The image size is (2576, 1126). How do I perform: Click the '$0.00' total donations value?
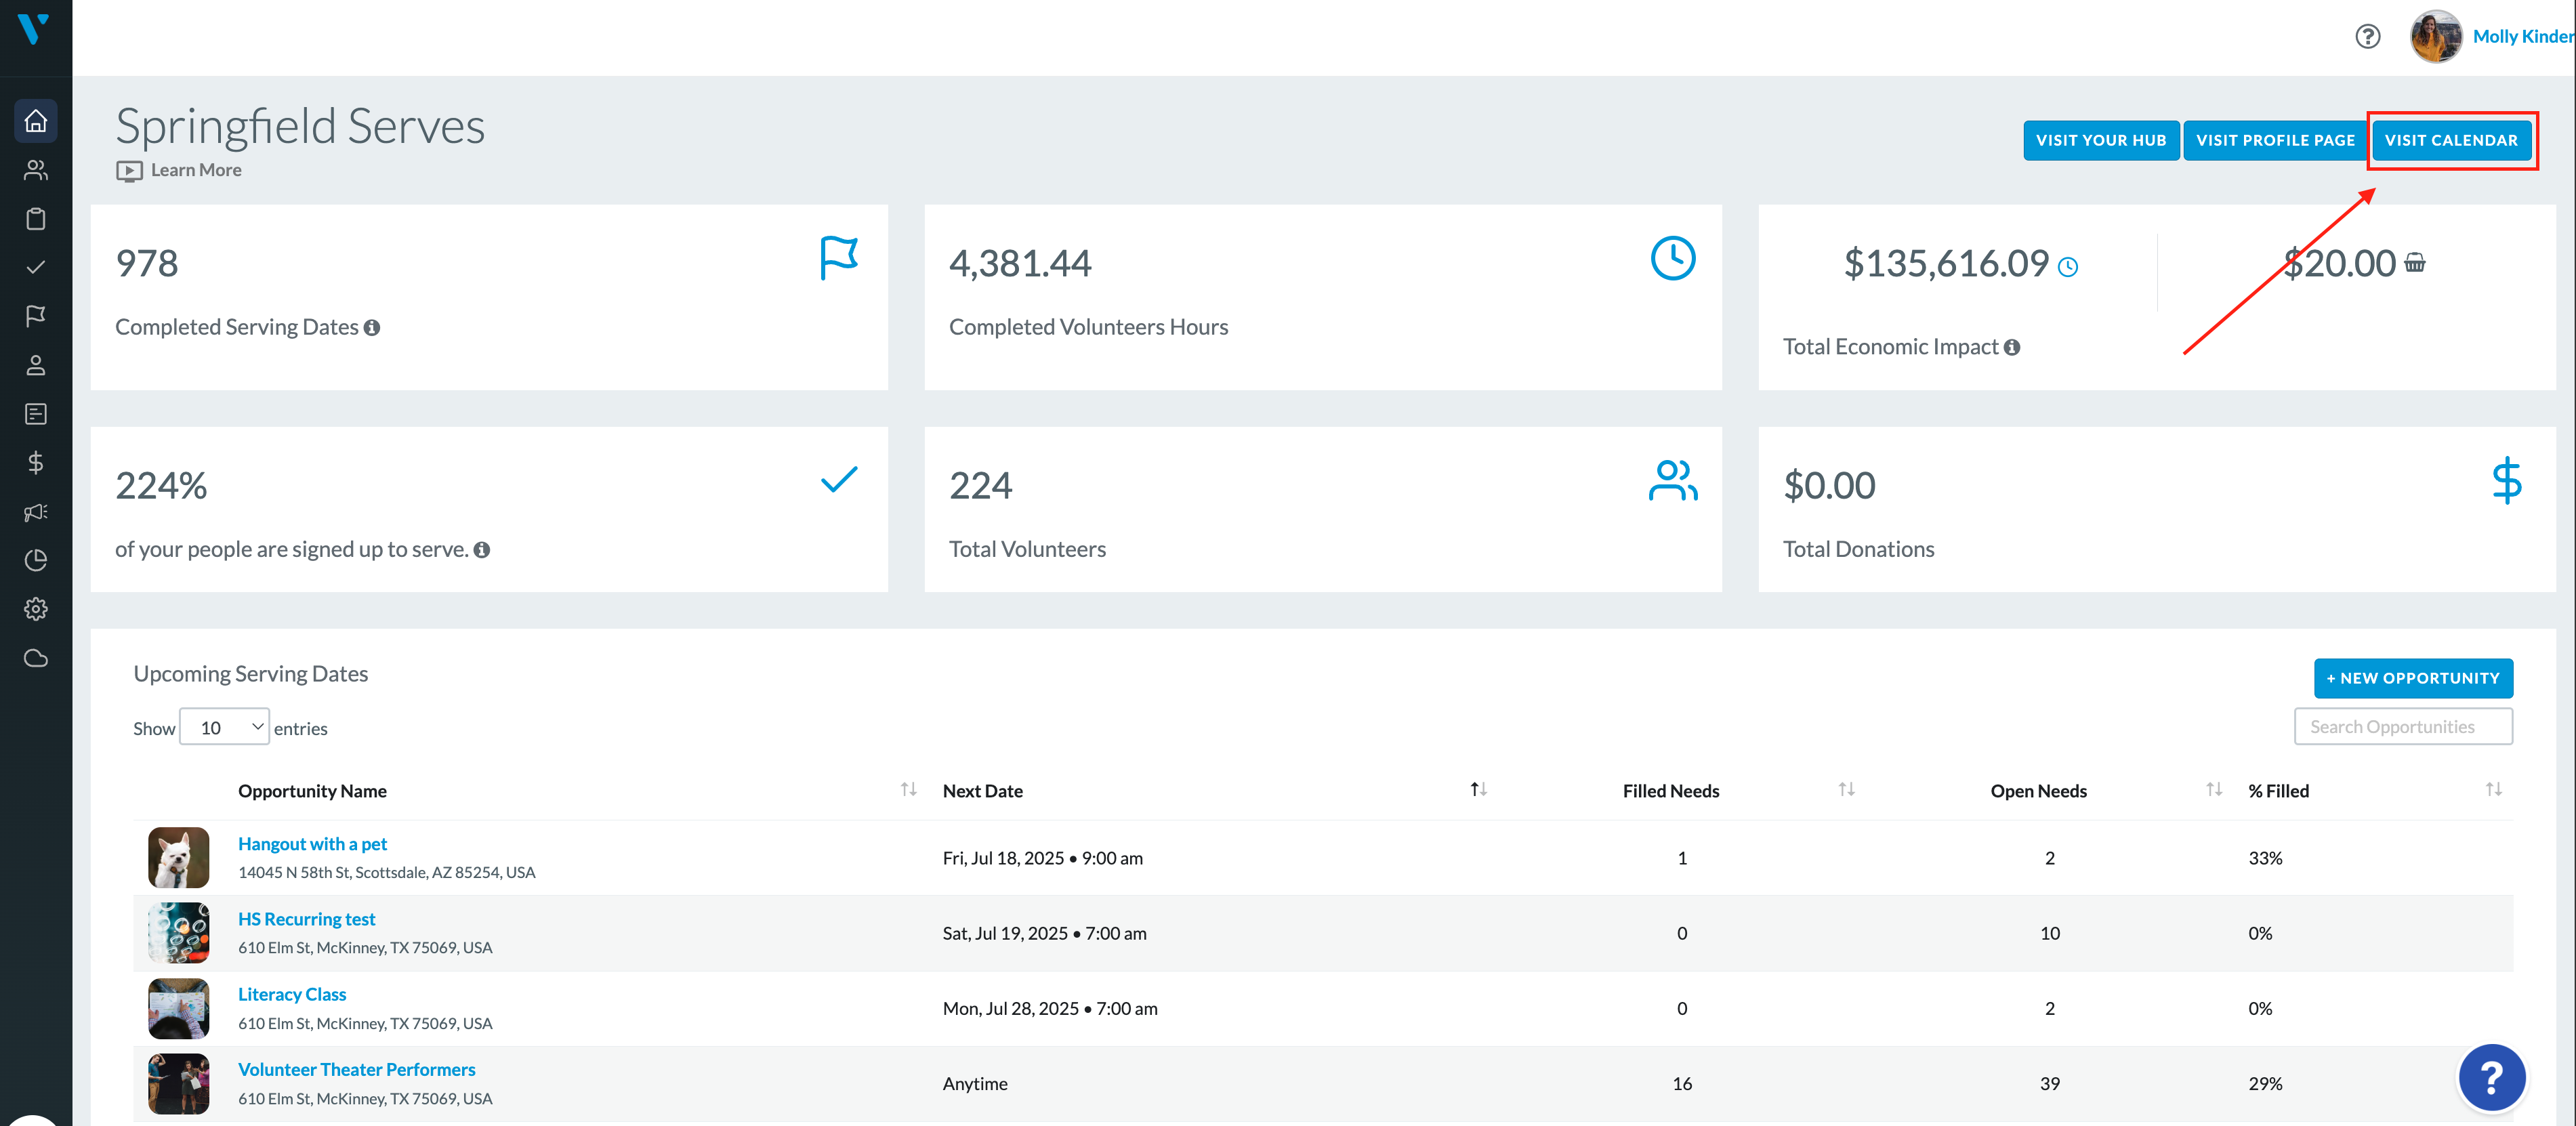click(x=1829, y=486)
